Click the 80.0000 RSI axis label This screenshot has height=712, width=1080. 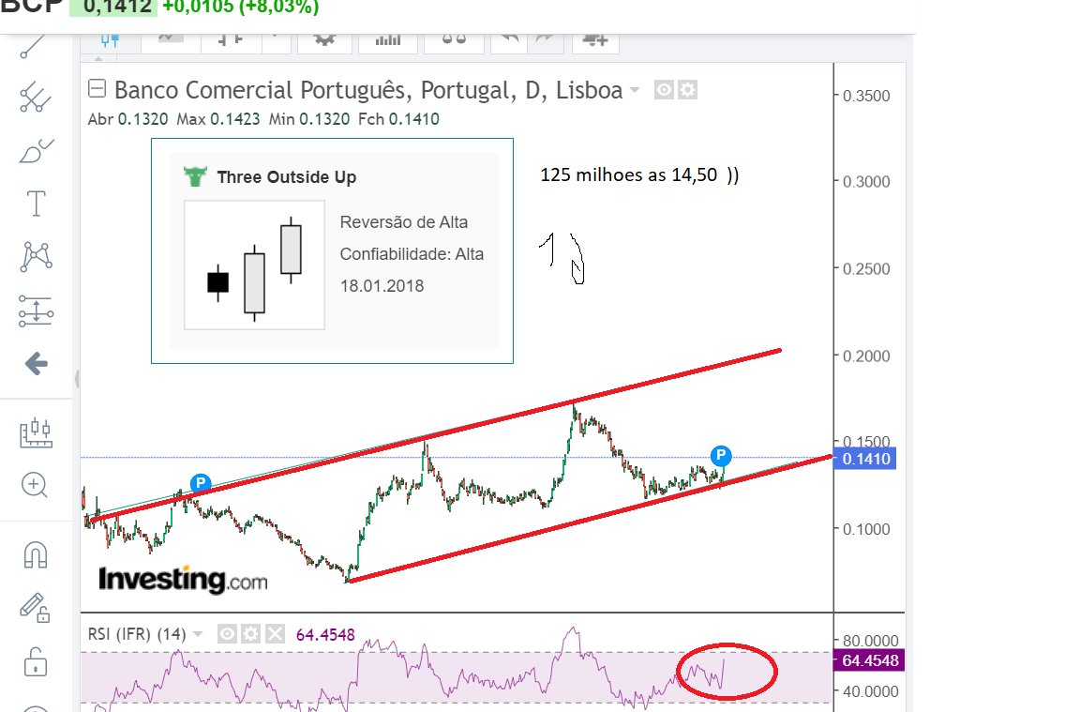pyautogui.click(x=871, y=641)
